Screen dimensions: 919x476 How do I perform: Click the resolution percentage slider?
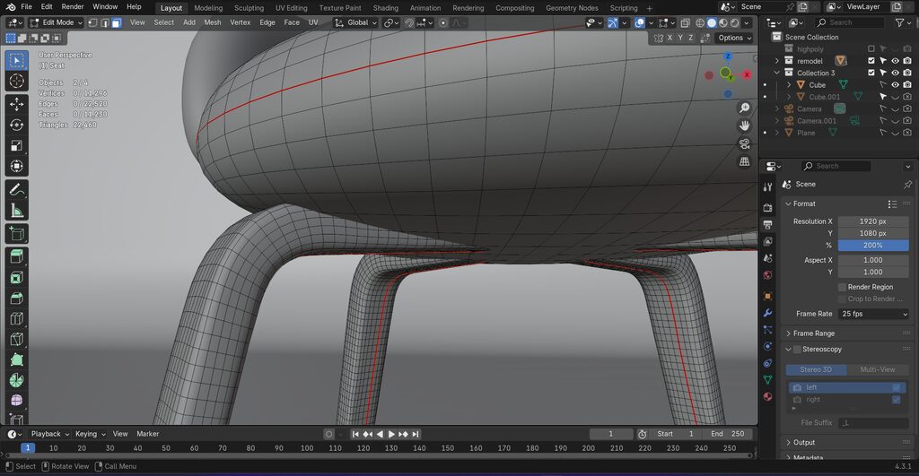(873, 245)
